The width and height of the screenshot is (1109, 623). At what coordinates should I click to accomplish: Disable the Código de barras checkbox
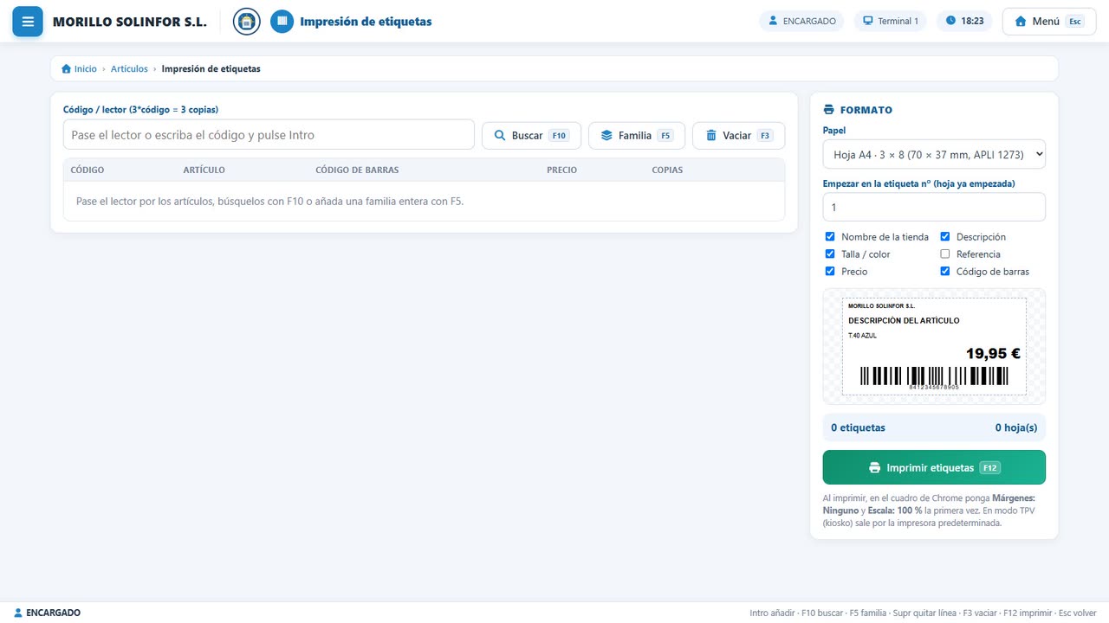coord(945,272)
